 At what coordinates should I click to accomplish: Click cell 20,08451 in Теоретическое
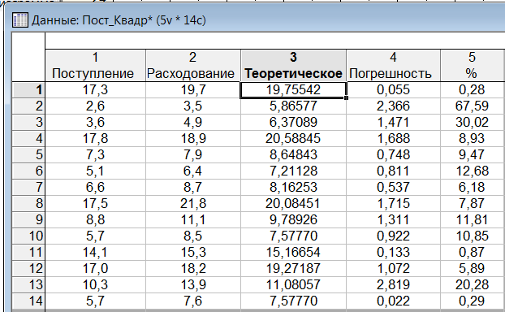(293, 204)
